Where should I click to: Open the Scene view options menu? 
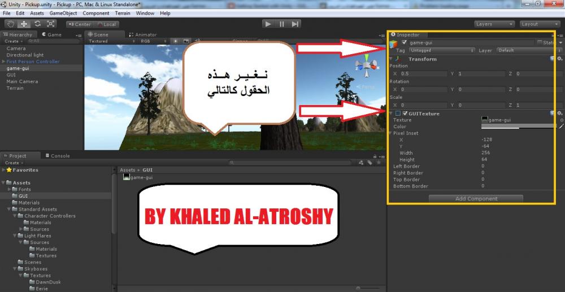tap(382, 35)
